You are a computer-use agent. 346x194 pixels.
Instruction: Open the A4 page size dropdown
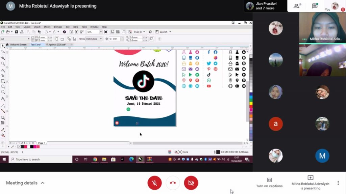point(28,39)
